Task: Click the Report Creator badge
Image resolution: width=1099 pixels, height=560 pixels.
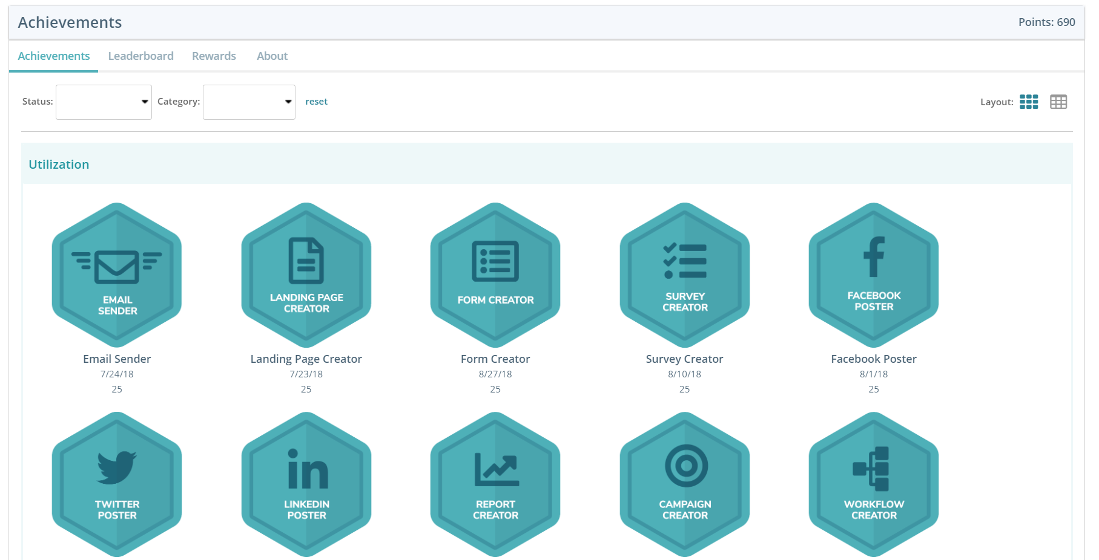Action: pos(495,484)
